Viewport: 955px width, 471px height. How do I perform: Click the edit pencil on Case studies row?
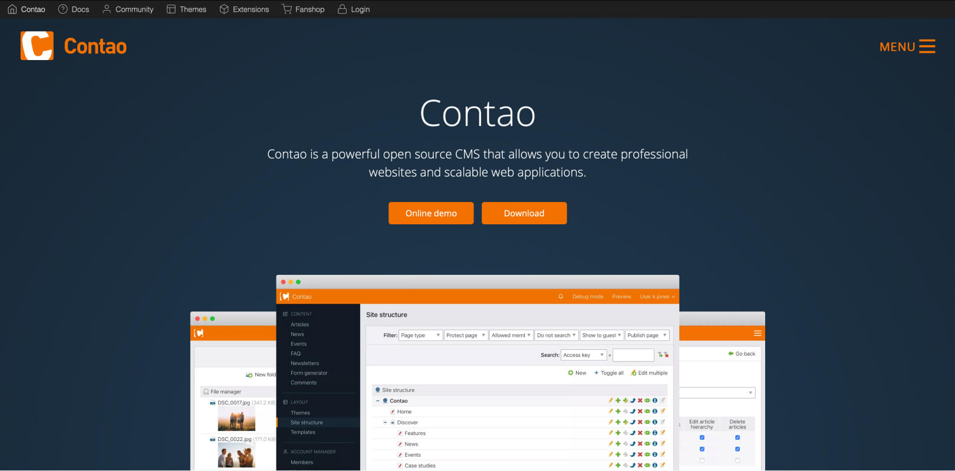point(611,465)
